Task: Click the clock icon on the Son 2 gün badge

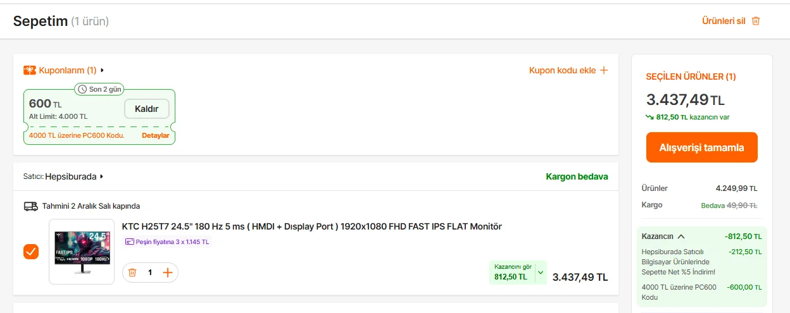Action: tap(82, 89)
